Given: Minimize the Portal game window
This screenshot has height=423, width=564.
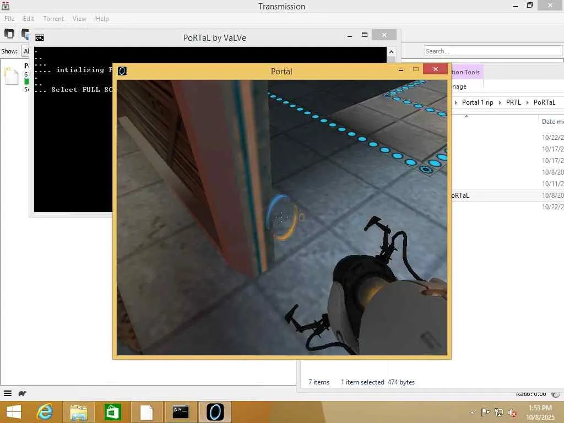Looking at the screenshot, I should [401, 70].
